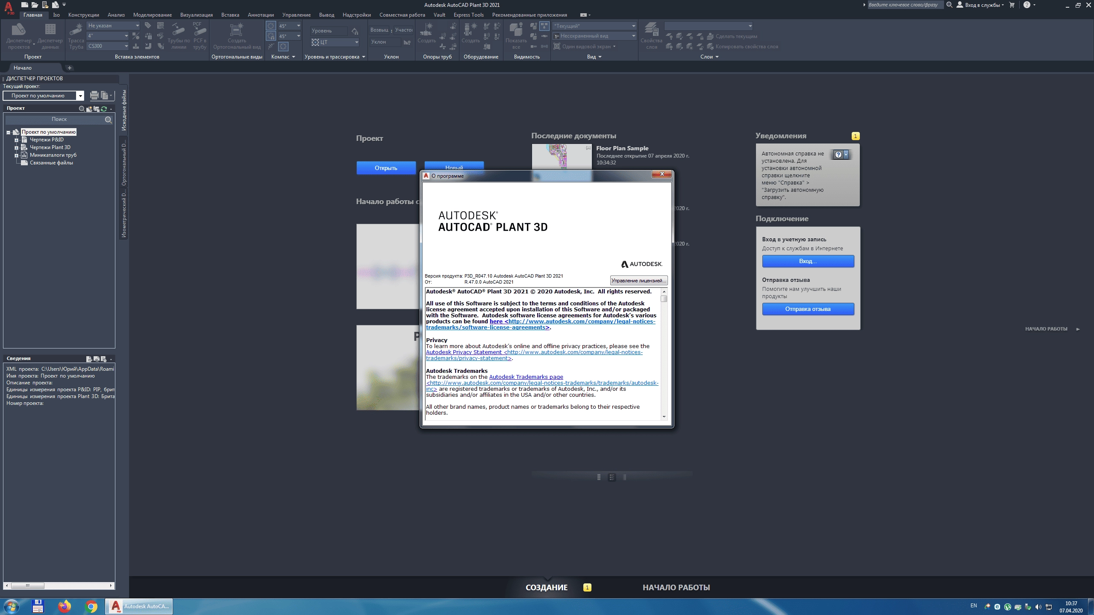Switch to the Моделирование ribbon tab
Image resolution: width=1094 pixels, height=615 pixels.
(x=152, y=15)
